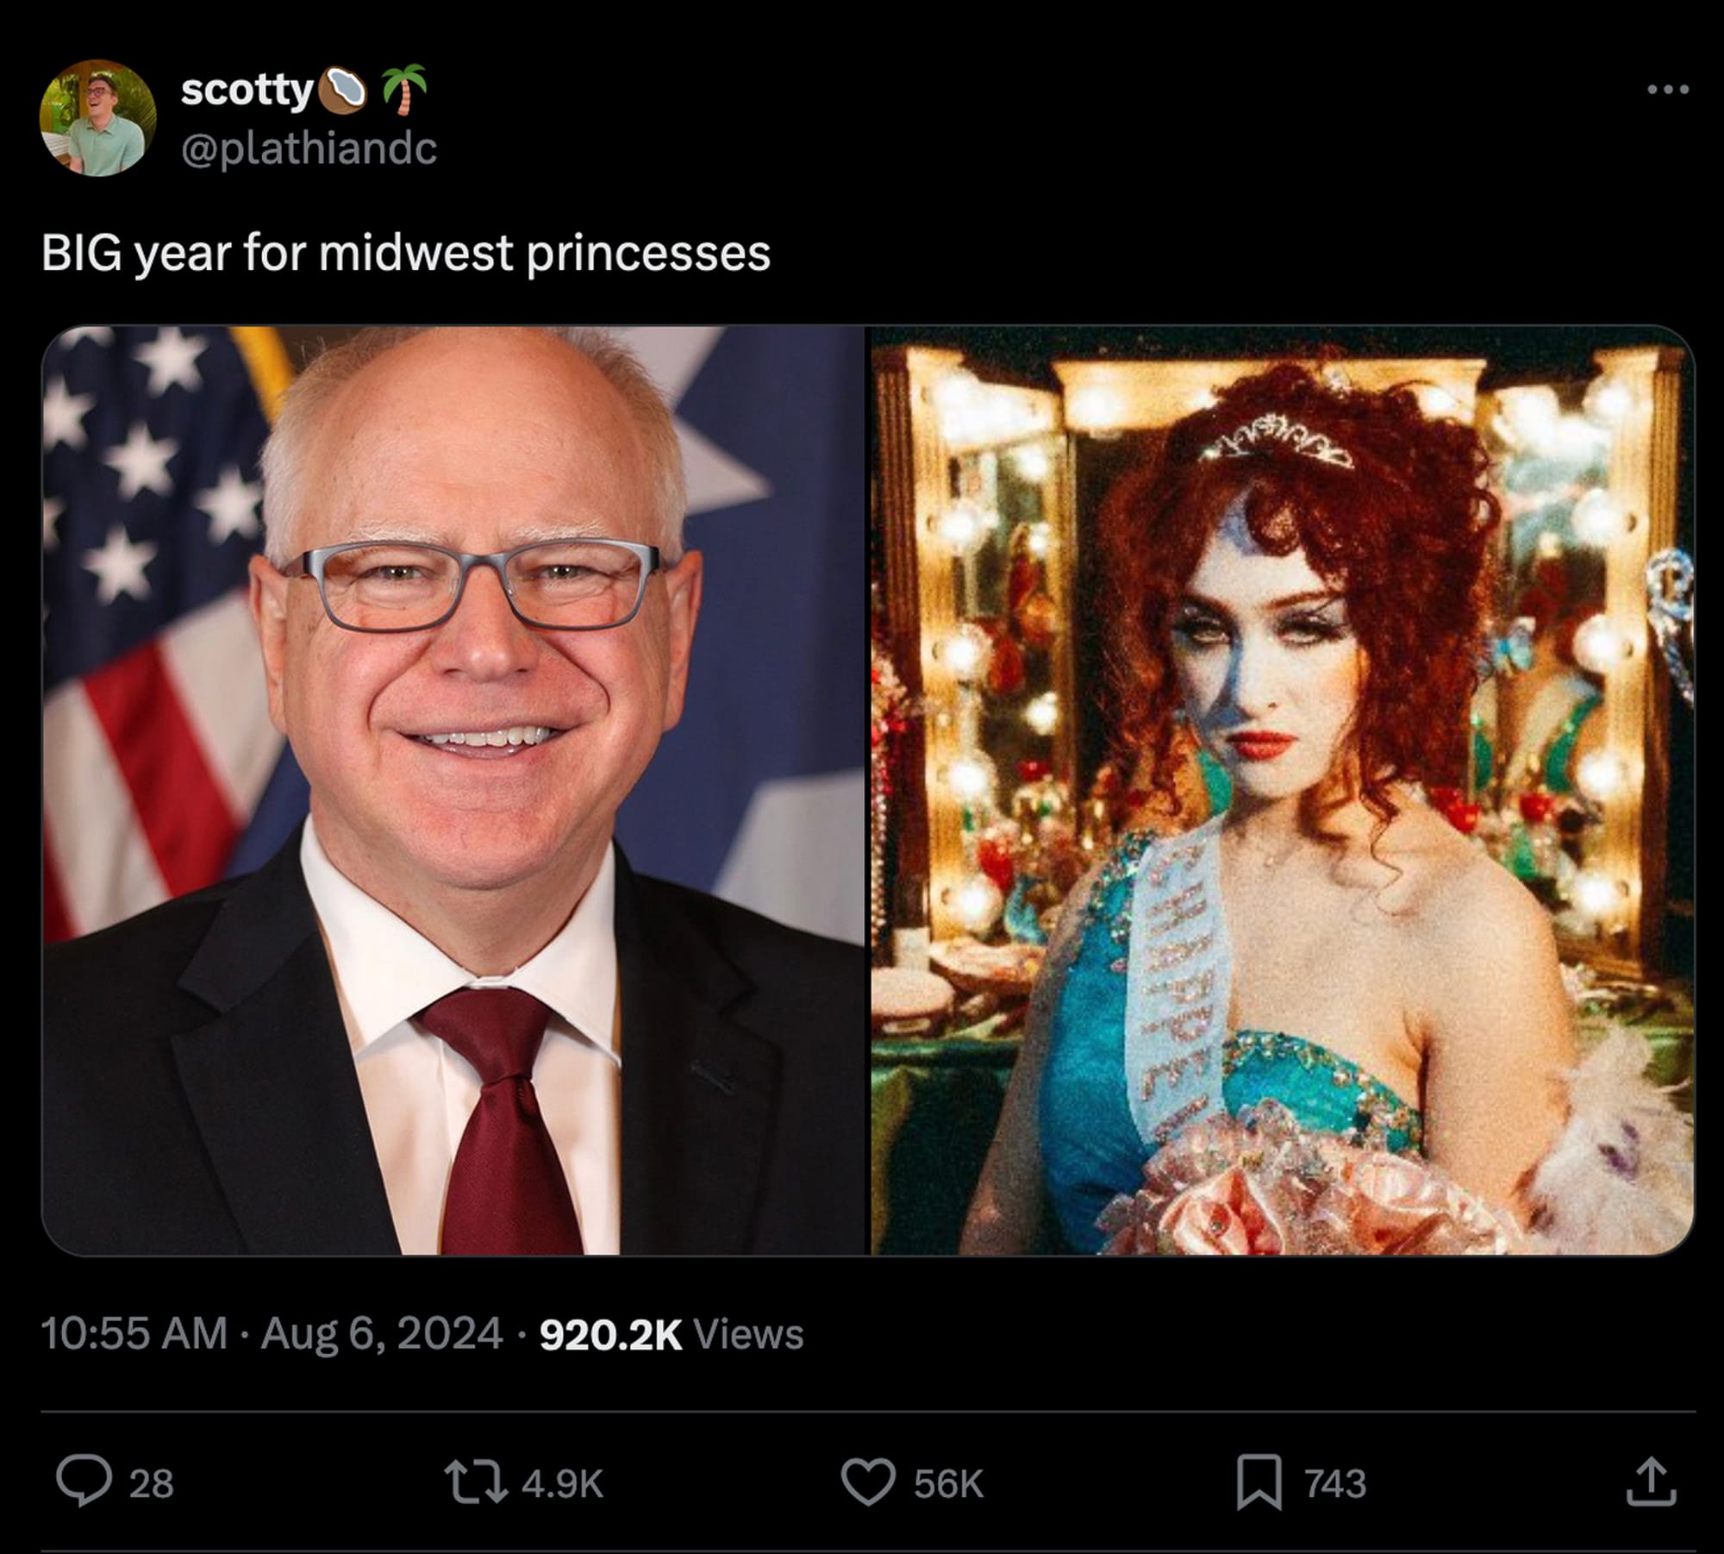The width and height of the screenshot is (1724, 1554).
Task: Click the 743 bookmarks count
Action: [x=1334, y=1483]
